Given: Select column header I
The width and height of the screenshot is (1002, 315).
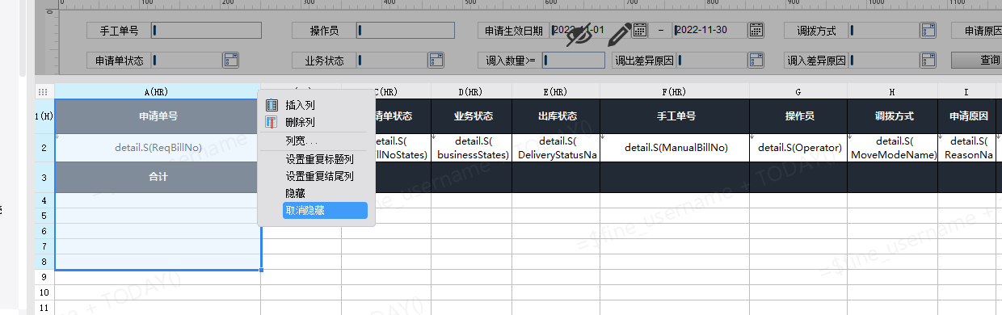Looking at the screenshot, I should tap(966, 91).
